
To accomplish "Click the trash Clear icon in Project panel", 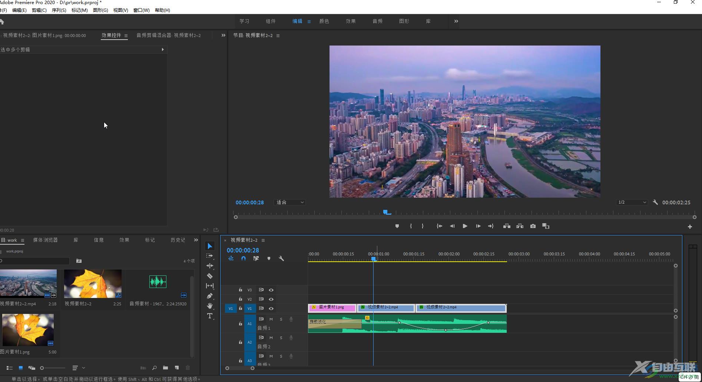I will pyautogui.click(x=188, y=368).
